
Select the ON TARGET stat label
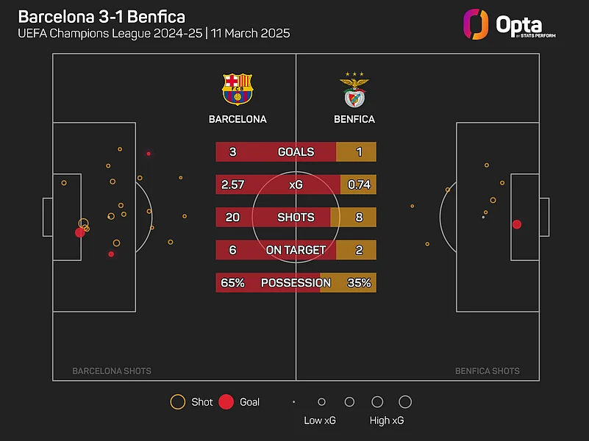click(296, 250)
